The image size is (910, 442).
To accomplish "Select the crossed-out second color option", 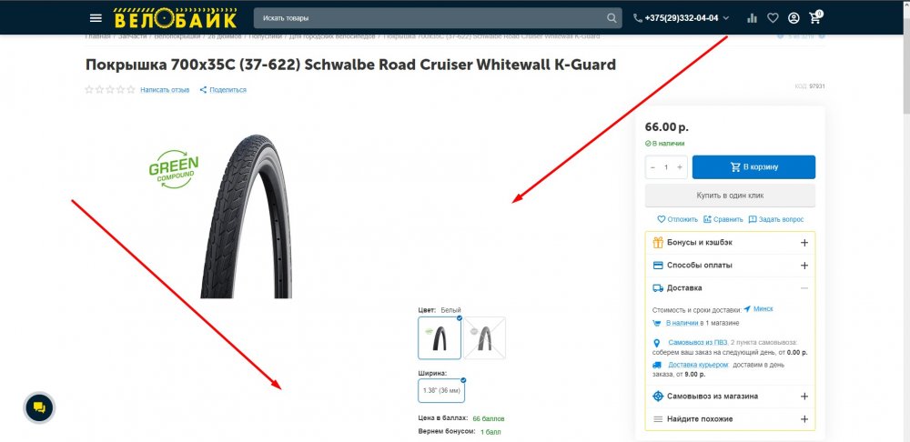I will coord(485,337).
